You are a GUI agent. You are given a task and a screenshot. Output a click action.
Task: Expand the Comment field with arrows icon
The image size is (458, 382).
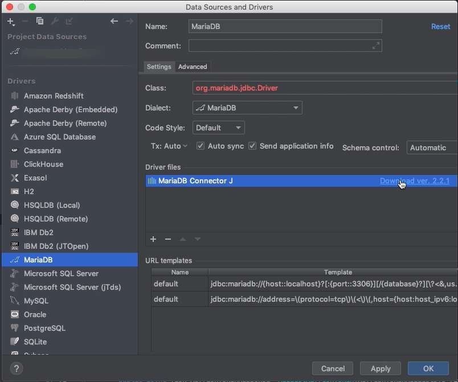375,46
